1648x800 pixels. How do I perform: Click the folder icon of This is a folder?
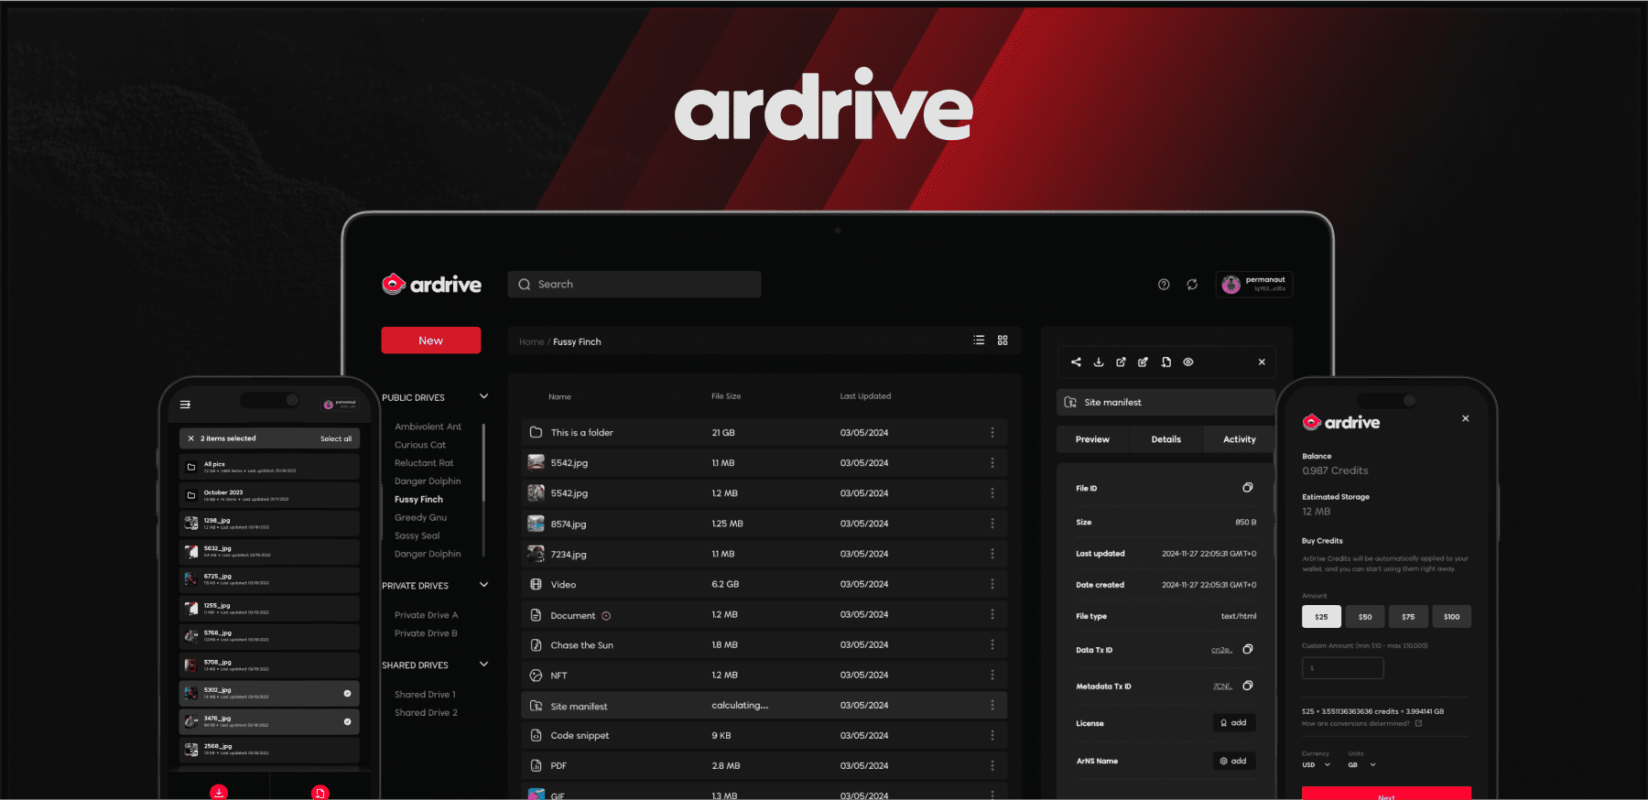pyautogui.click(x=536, y=433)
